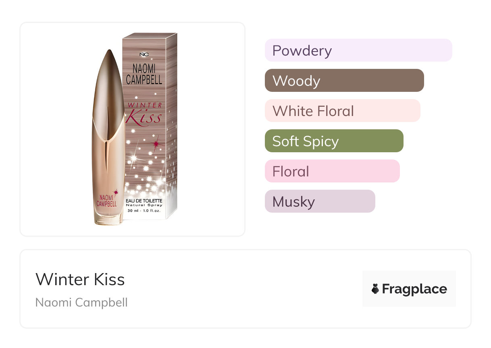Click the EAU DE TOILETTE label on box

click(x=144, y=201)
